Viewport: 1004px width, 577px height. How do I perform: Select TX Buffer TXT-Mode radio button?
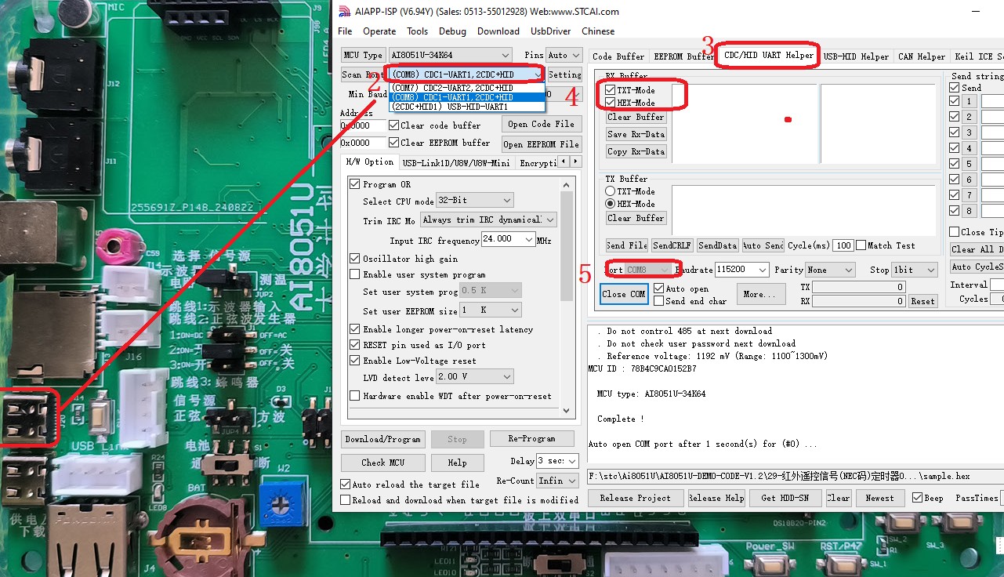610,191
